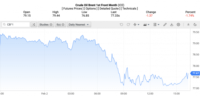200x96 pixels.
Task: Collapse toolbar with double chevron icon
Action: pos(188,25)
